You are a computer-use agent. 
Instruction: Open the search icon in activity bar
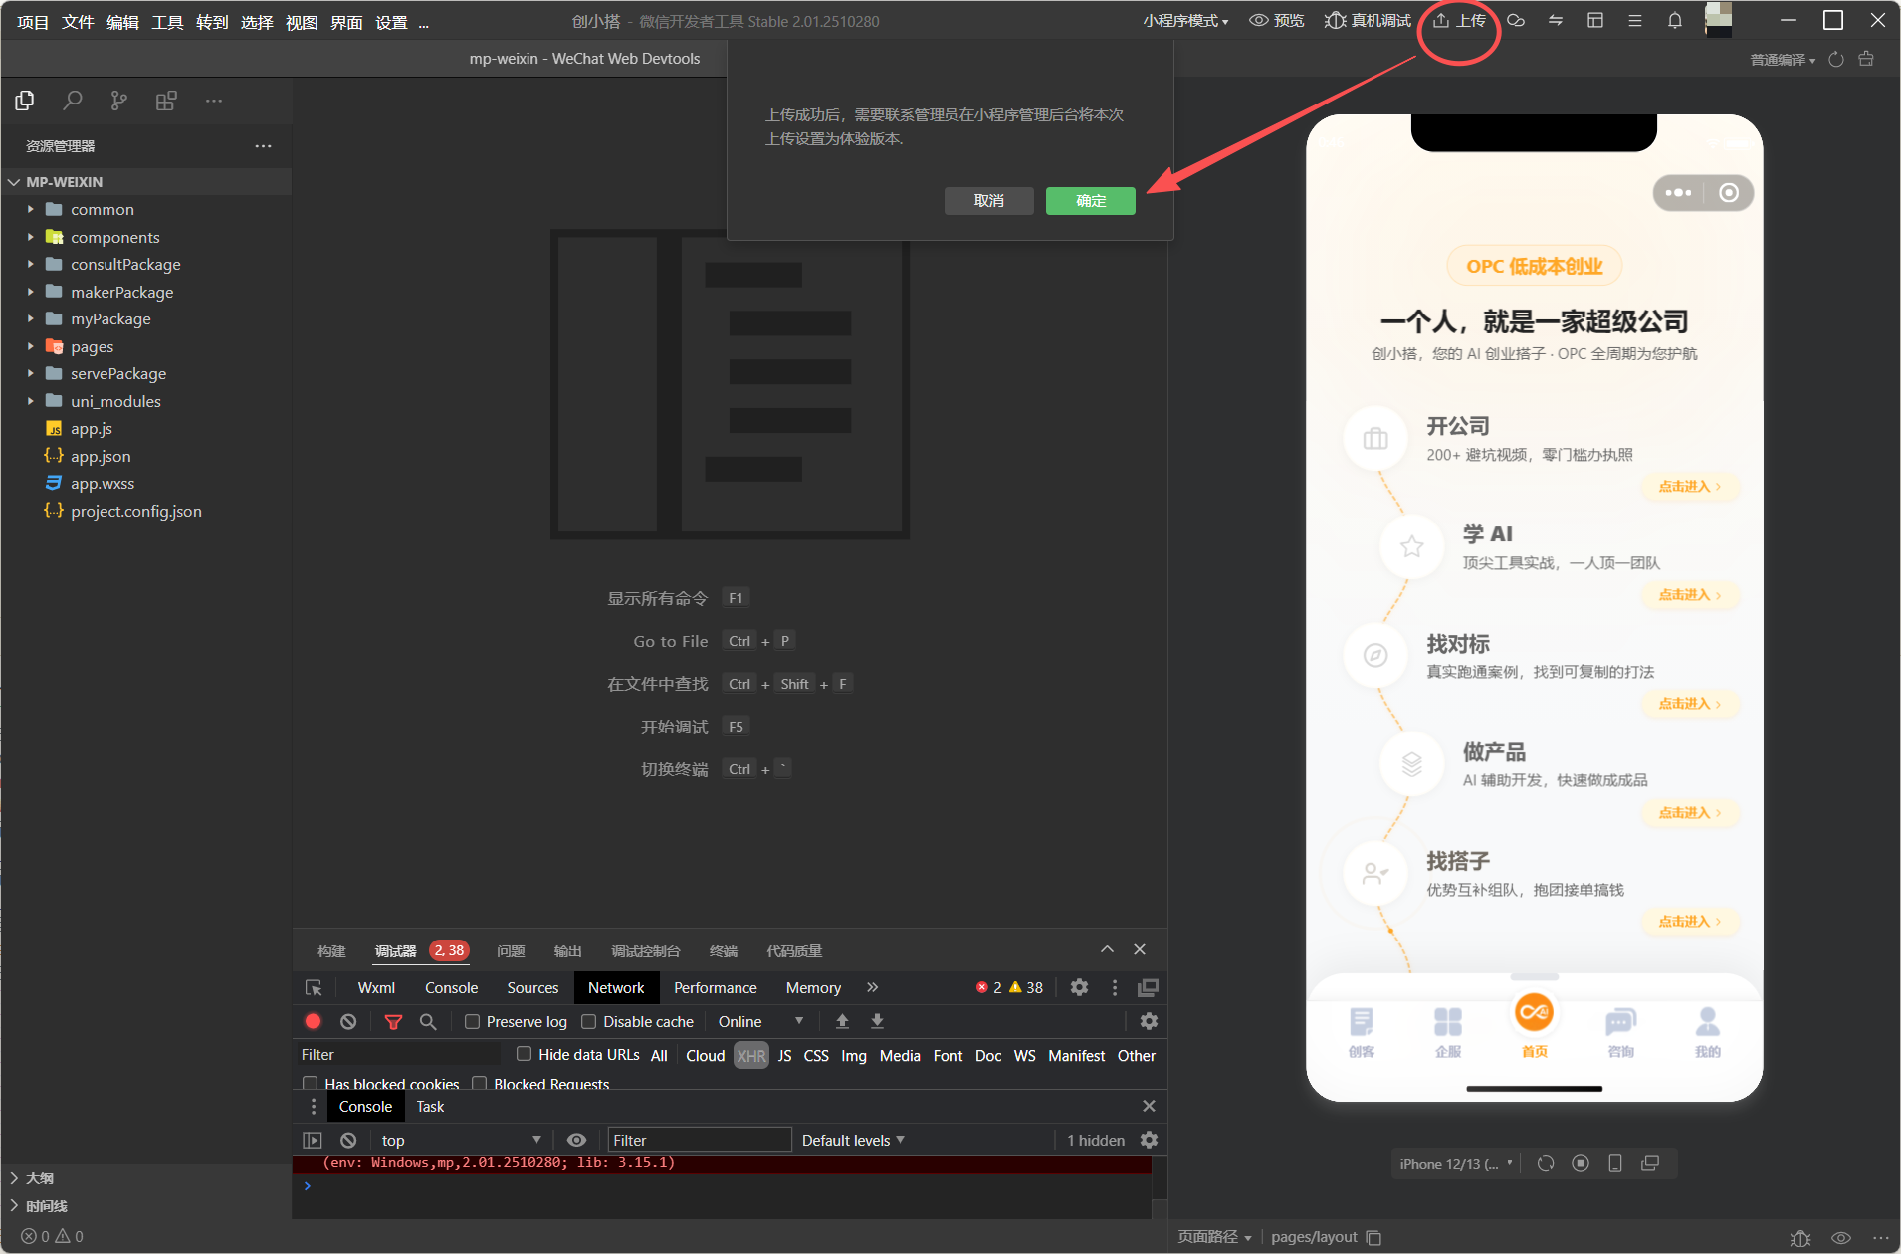[x=72, y=101]
